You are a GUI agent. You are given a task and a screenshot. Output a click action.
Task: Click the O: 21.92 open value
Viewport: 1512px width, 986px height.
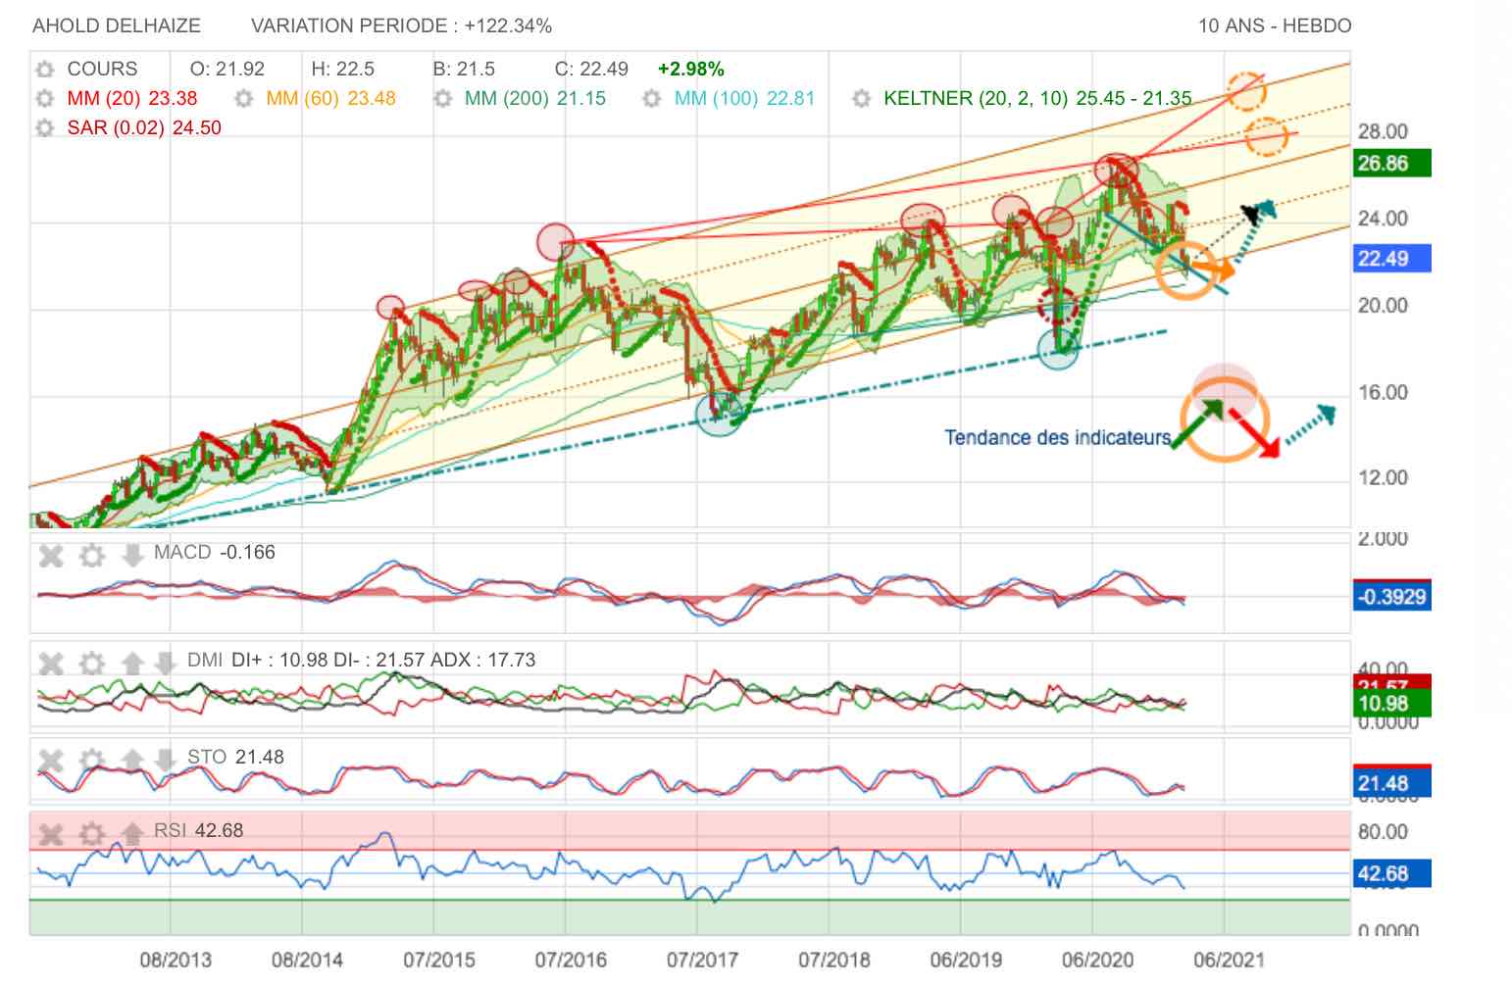point(227,70)
